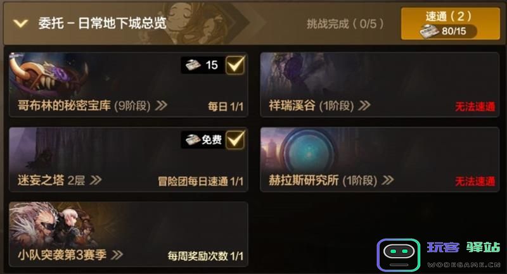Click the 无法速通 label on 赫拉斯研究所
The width and height of the screenshot is (507, 274).
475,182
